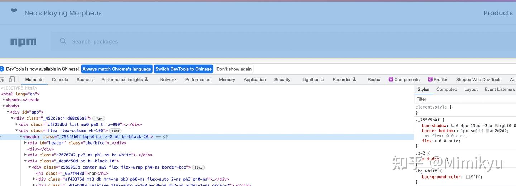Click the #d2d2d2 border color swatch
516x186 pixels.
coord(487,131)
